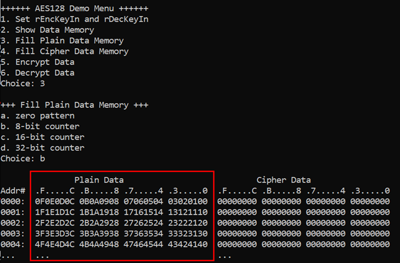
Task: Click the 'Cipher Data' column heading
Action: coord(284,180)
